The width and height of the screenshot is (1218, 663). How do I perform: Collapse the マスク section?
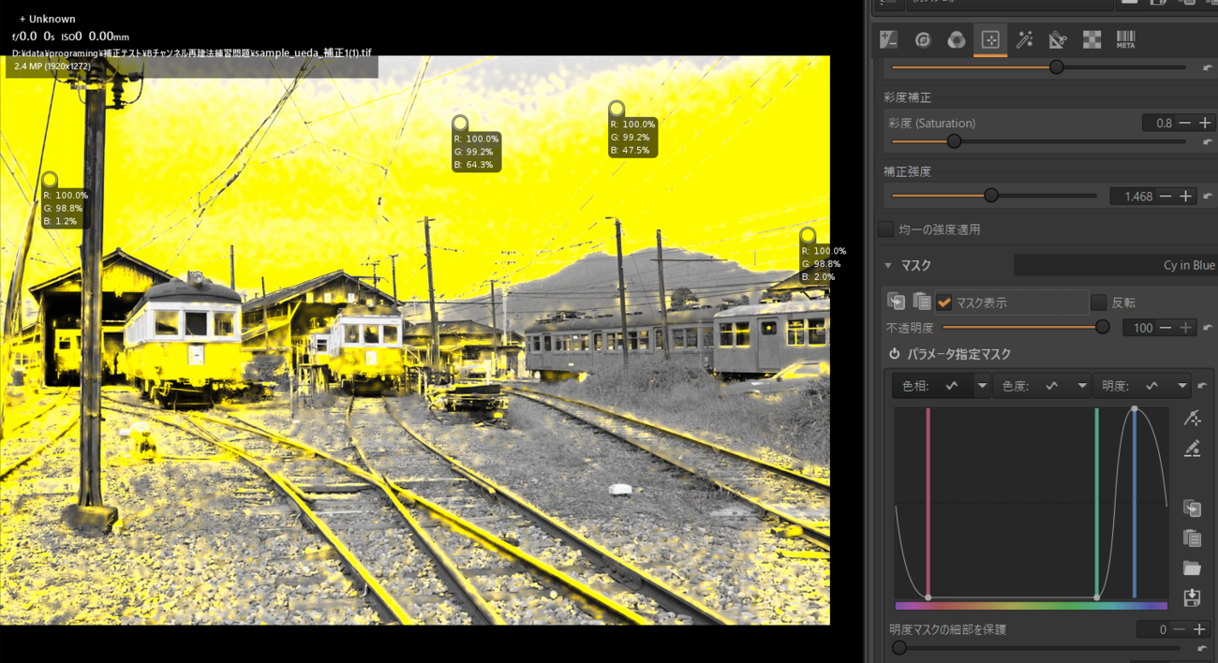tap(888, 266)
